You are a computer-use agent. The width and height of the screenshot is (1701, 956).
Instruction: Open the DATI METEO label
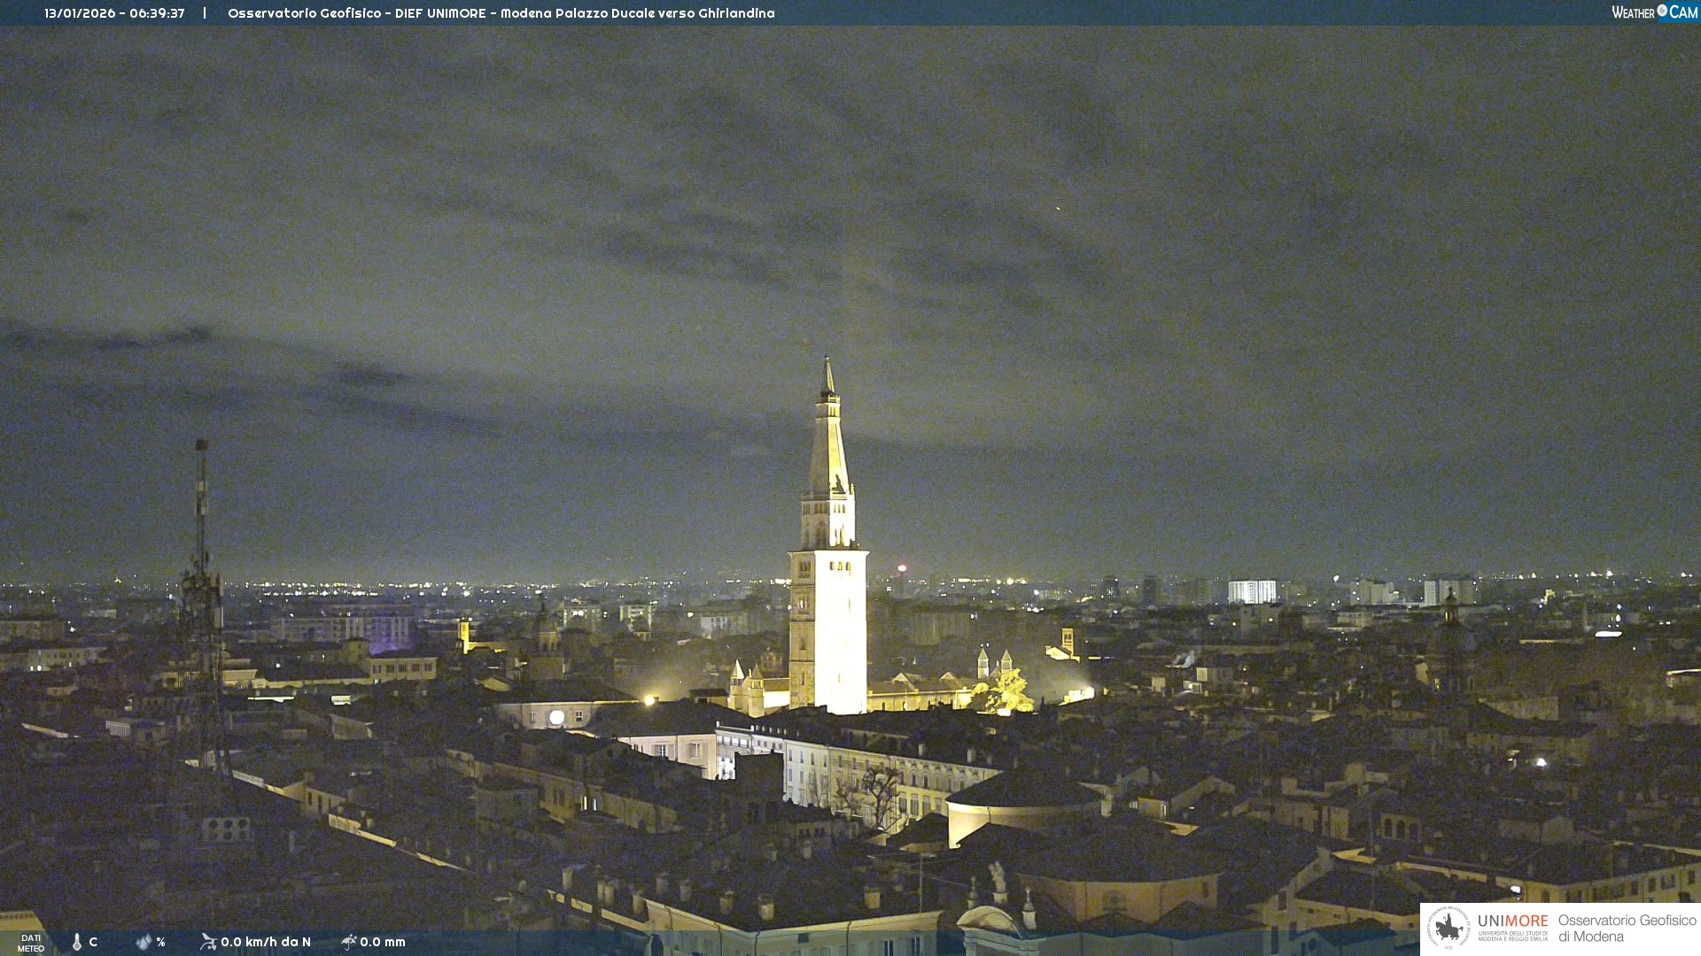pos(31,943)
